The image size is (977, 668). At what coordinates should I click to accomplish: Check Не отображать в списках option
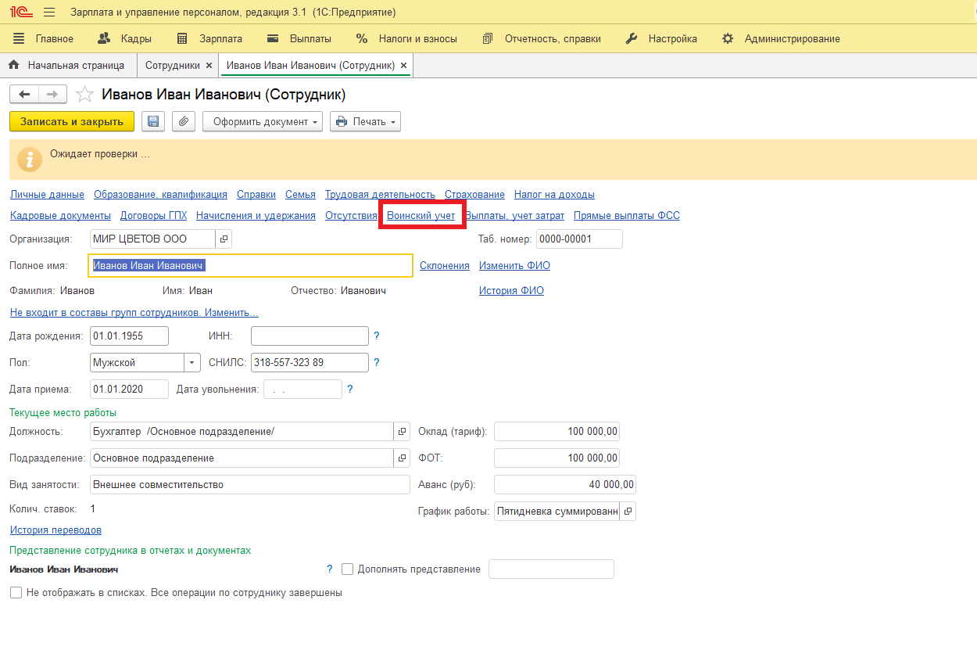[16, 593]
